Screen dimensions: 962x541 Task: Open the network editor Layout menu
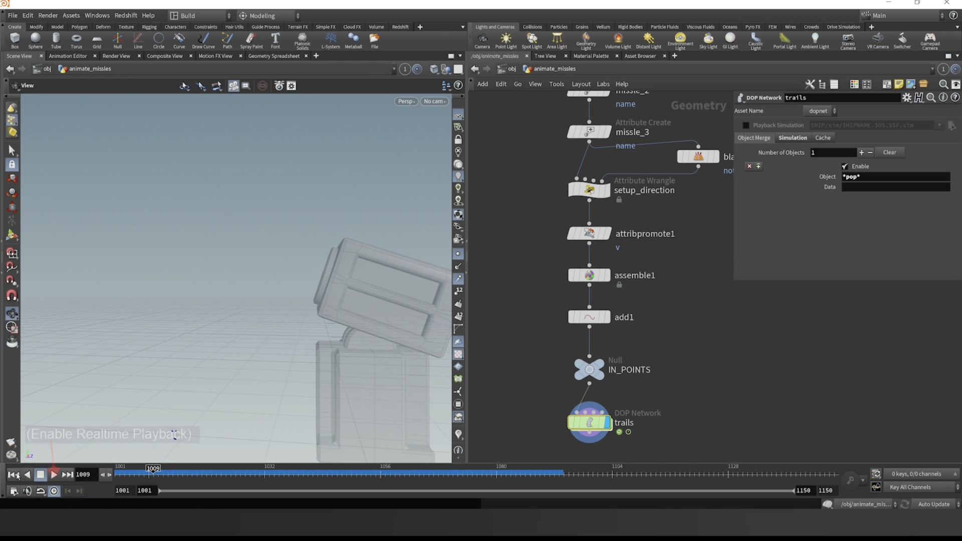pyautogui.click(x=581, y=84)
